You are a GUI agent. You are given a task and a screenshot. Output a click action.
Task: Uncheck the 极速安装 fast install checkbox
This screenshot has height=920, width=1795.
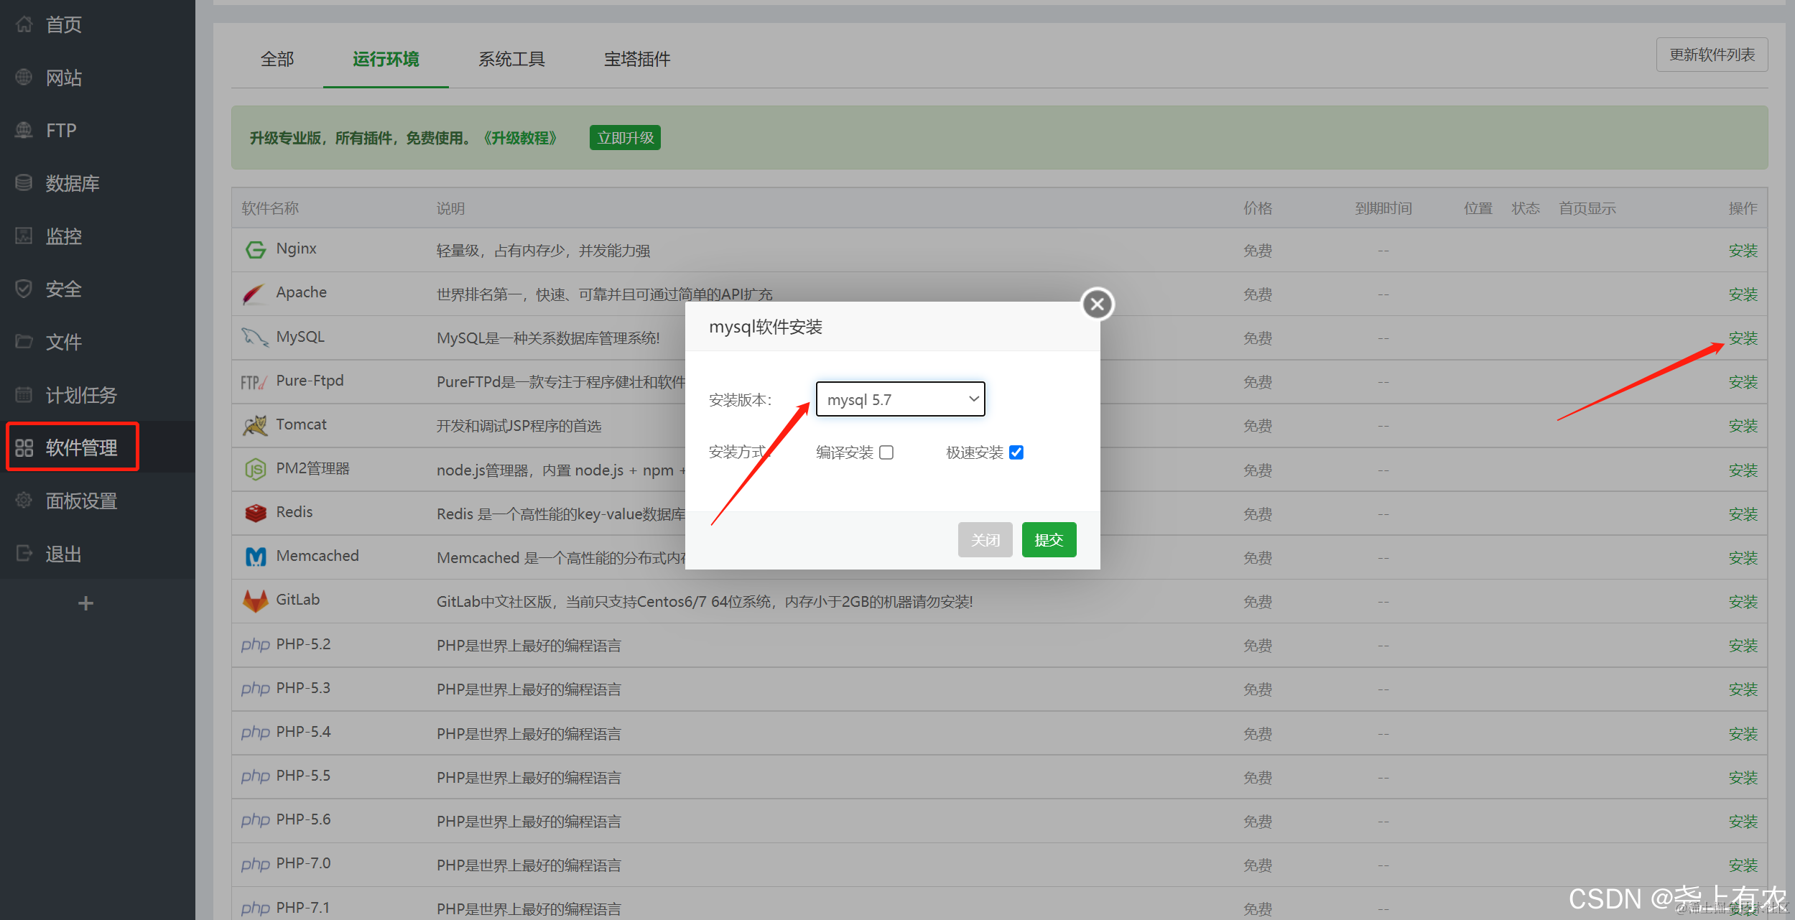pos(1016,452)
